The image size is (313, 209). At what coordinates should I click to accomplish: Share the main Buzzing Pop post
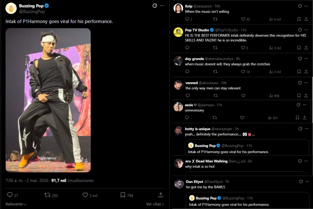(161, 195)
